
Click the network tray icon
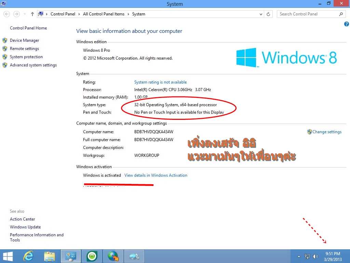coord(307,256)
